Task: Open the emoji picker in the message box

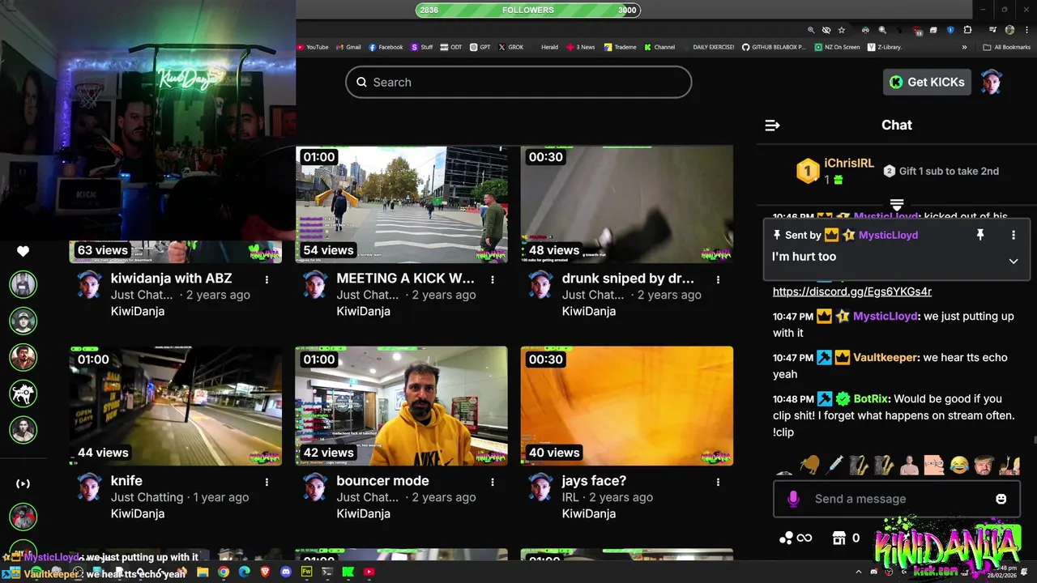Action: coord(1001,499)
